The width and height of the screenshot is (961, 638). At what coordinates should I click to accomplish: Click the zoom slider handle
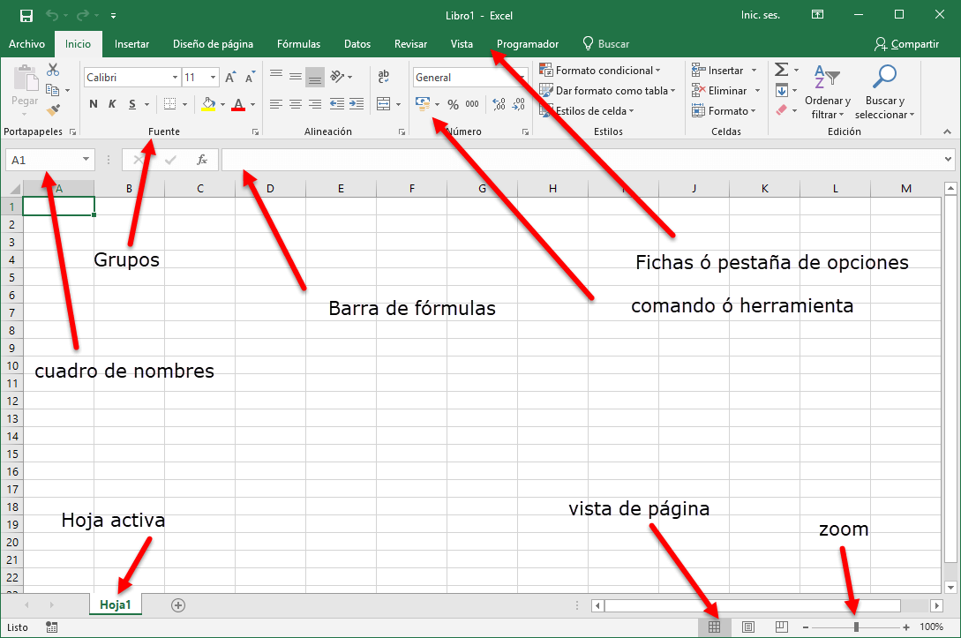tap(856, 627)
